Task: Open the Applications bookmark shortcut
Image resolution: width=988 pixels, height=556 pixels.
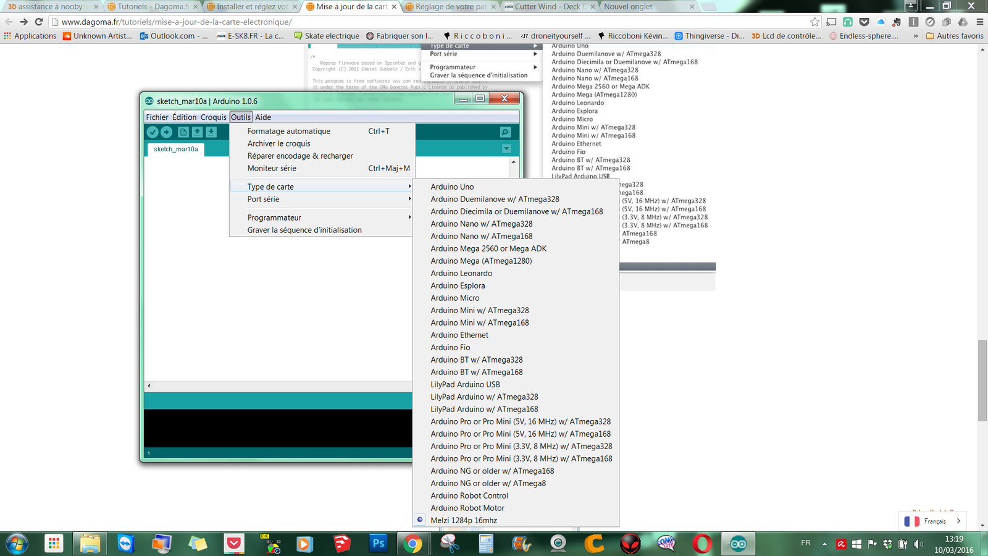Action: 30,36
